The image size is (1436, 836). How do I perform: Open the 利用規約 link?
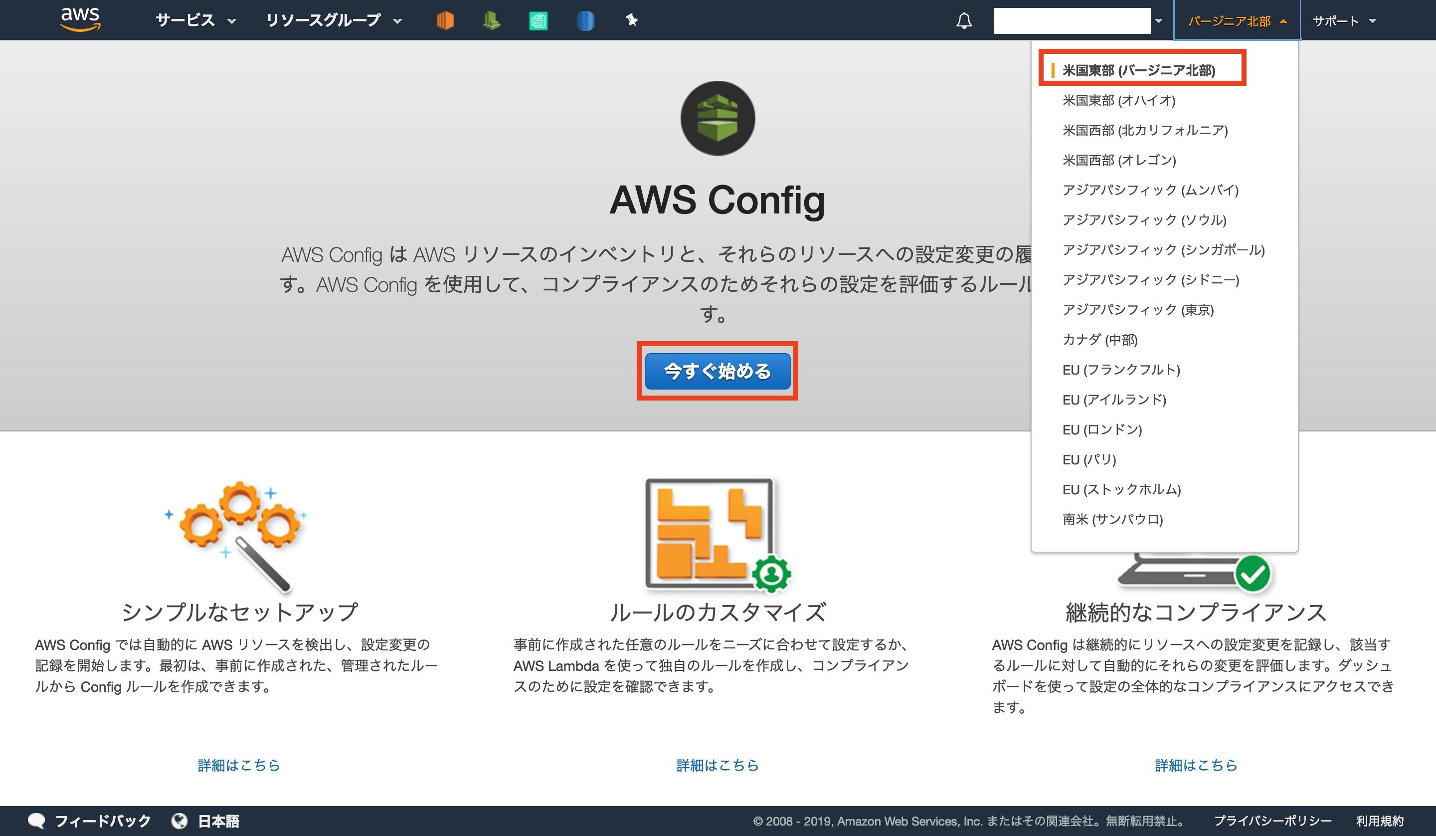(1380, 821)
